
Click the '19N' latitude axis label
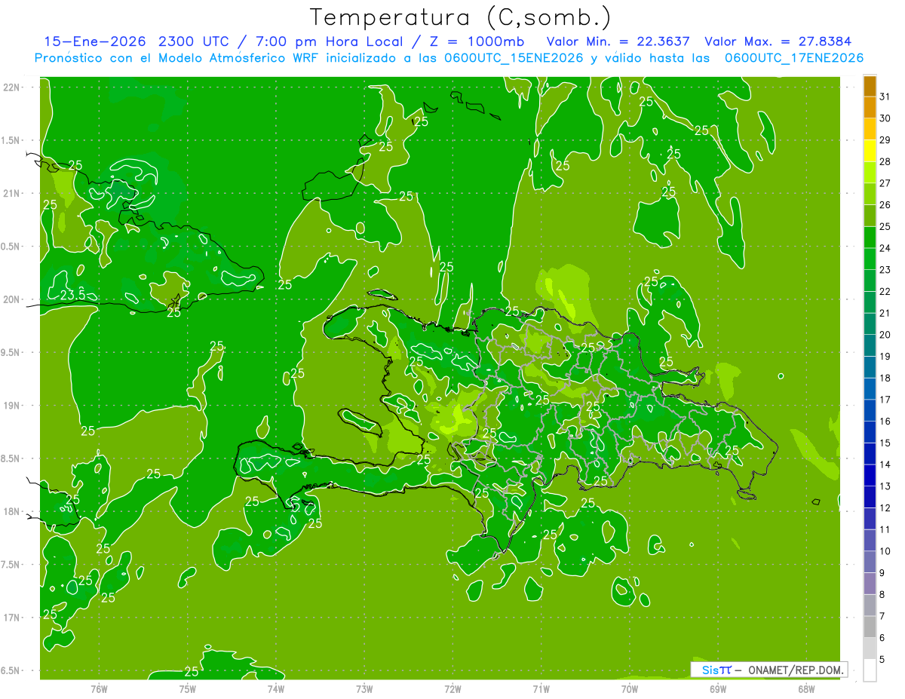(x=11, y=406)
